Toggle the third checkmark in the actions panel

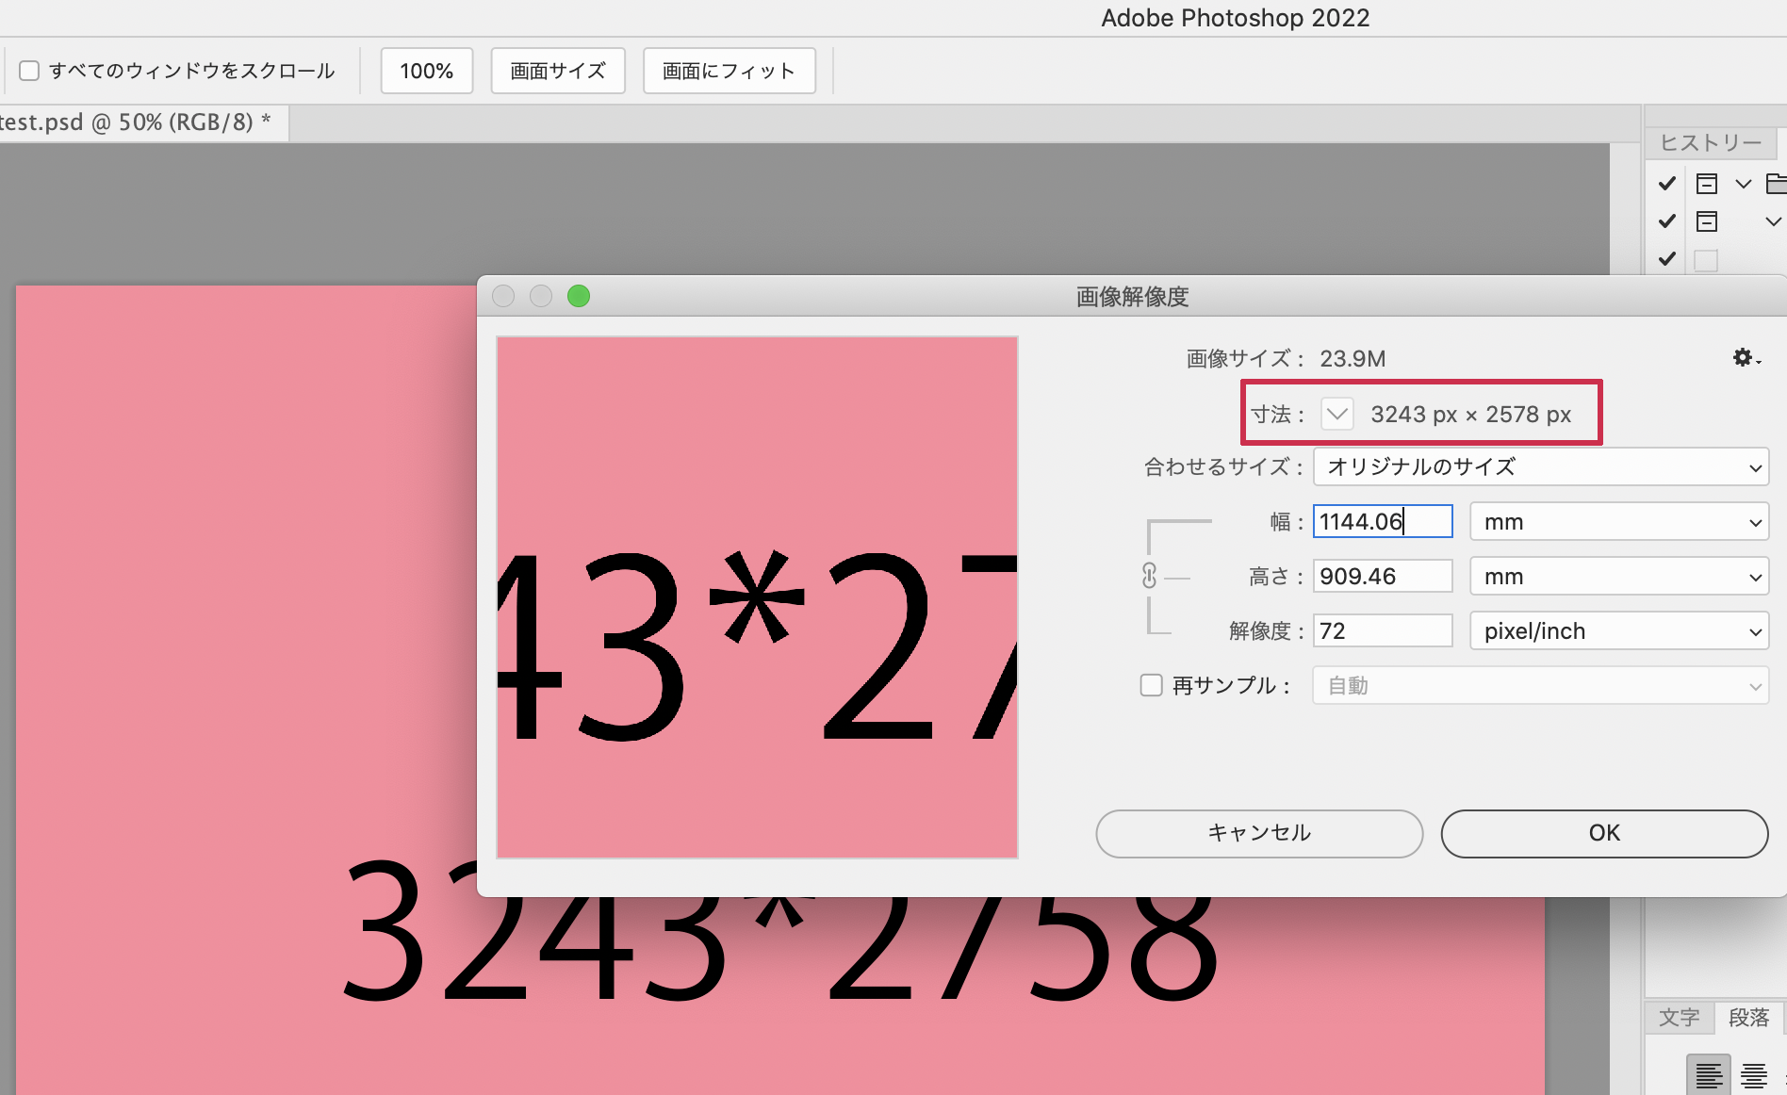1667,259
